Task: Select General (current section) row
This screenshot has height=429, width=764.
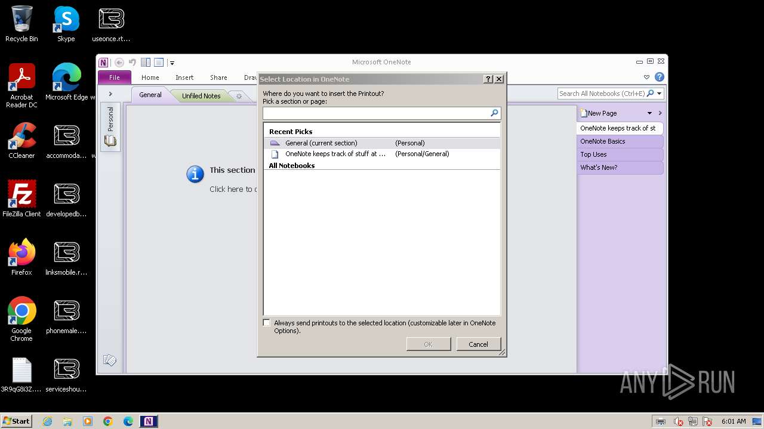Action: 382,143
